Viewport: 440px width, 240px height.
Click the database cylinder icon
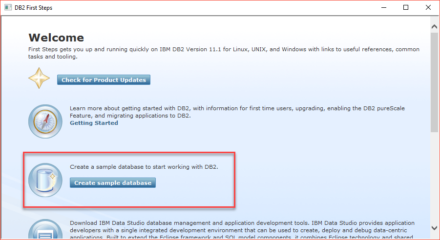click(45, 180)
